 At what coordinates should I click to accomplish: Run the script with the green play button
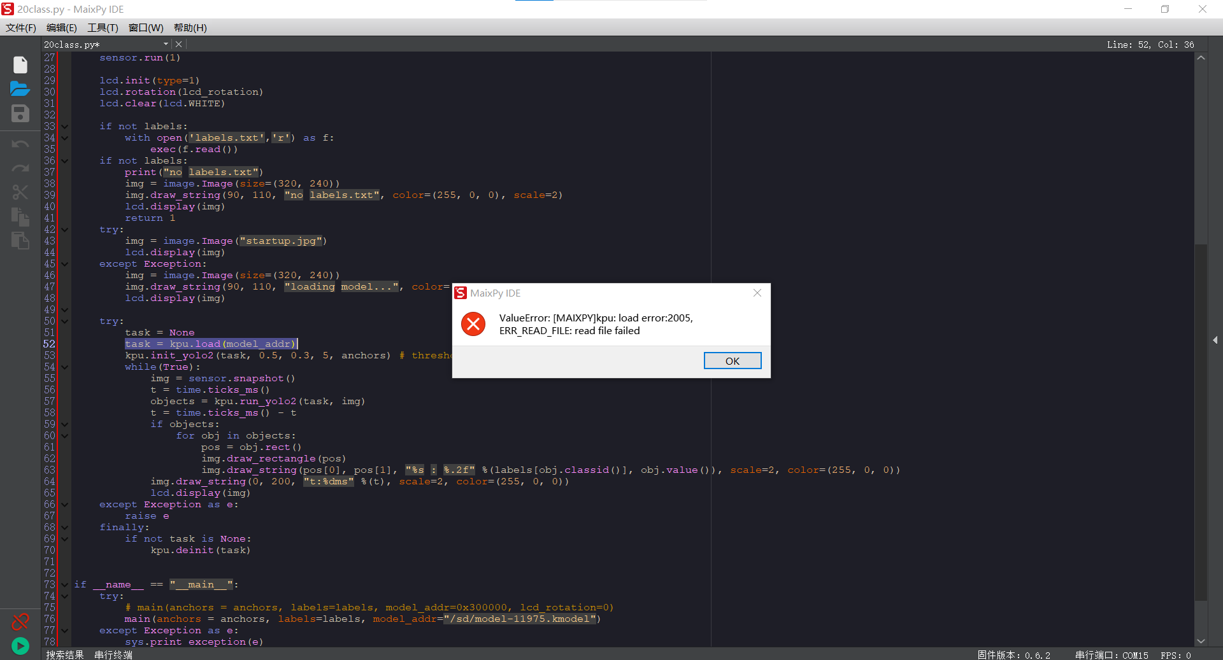[x=20, y=646]
